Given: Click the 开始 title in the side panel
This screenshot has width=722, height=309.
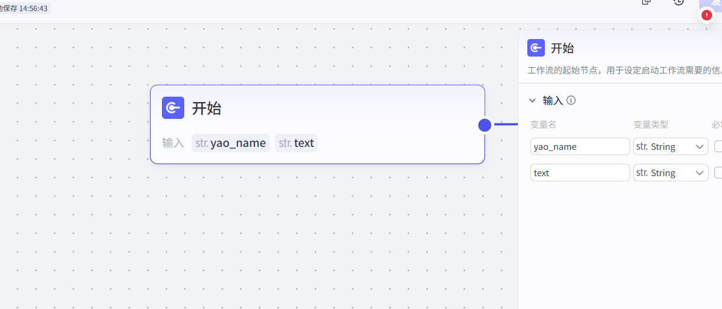Looking at the screenshot, I should [562, 48].
